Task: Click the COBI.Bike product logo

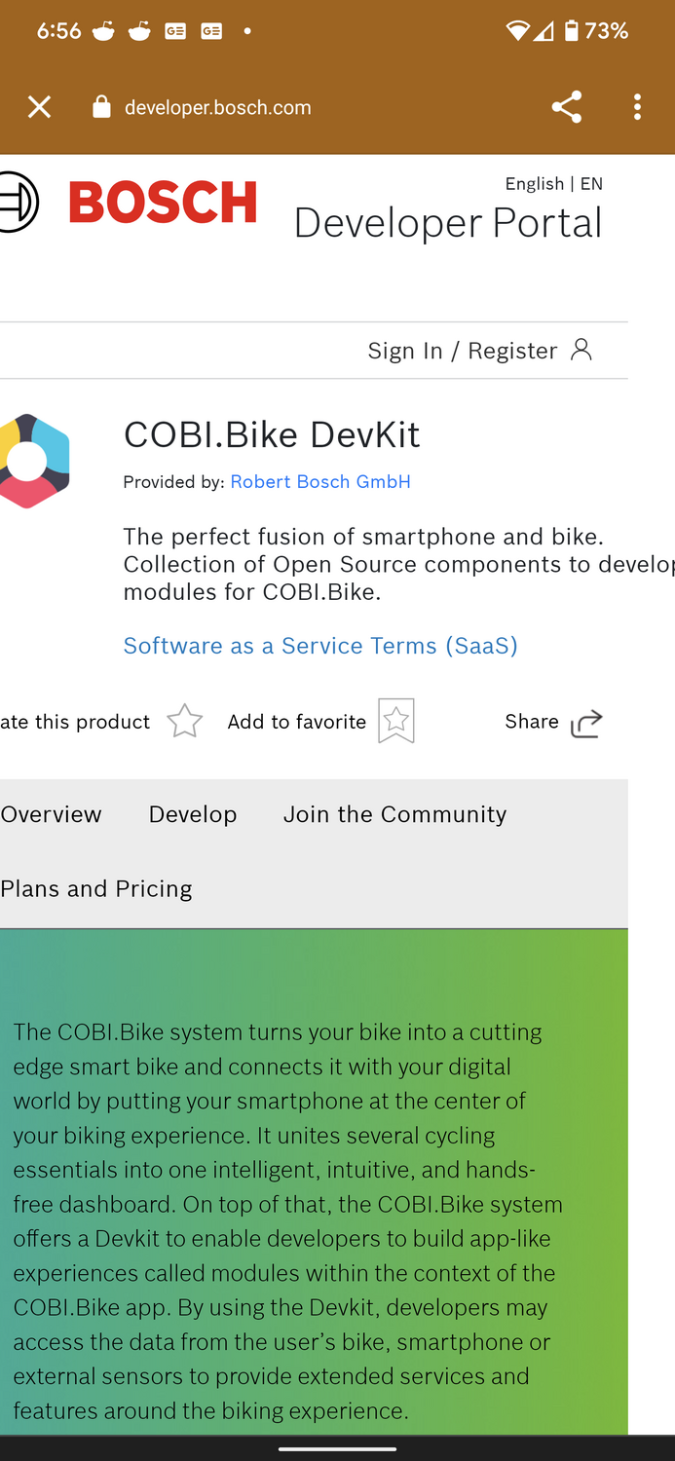Action: 34,461
